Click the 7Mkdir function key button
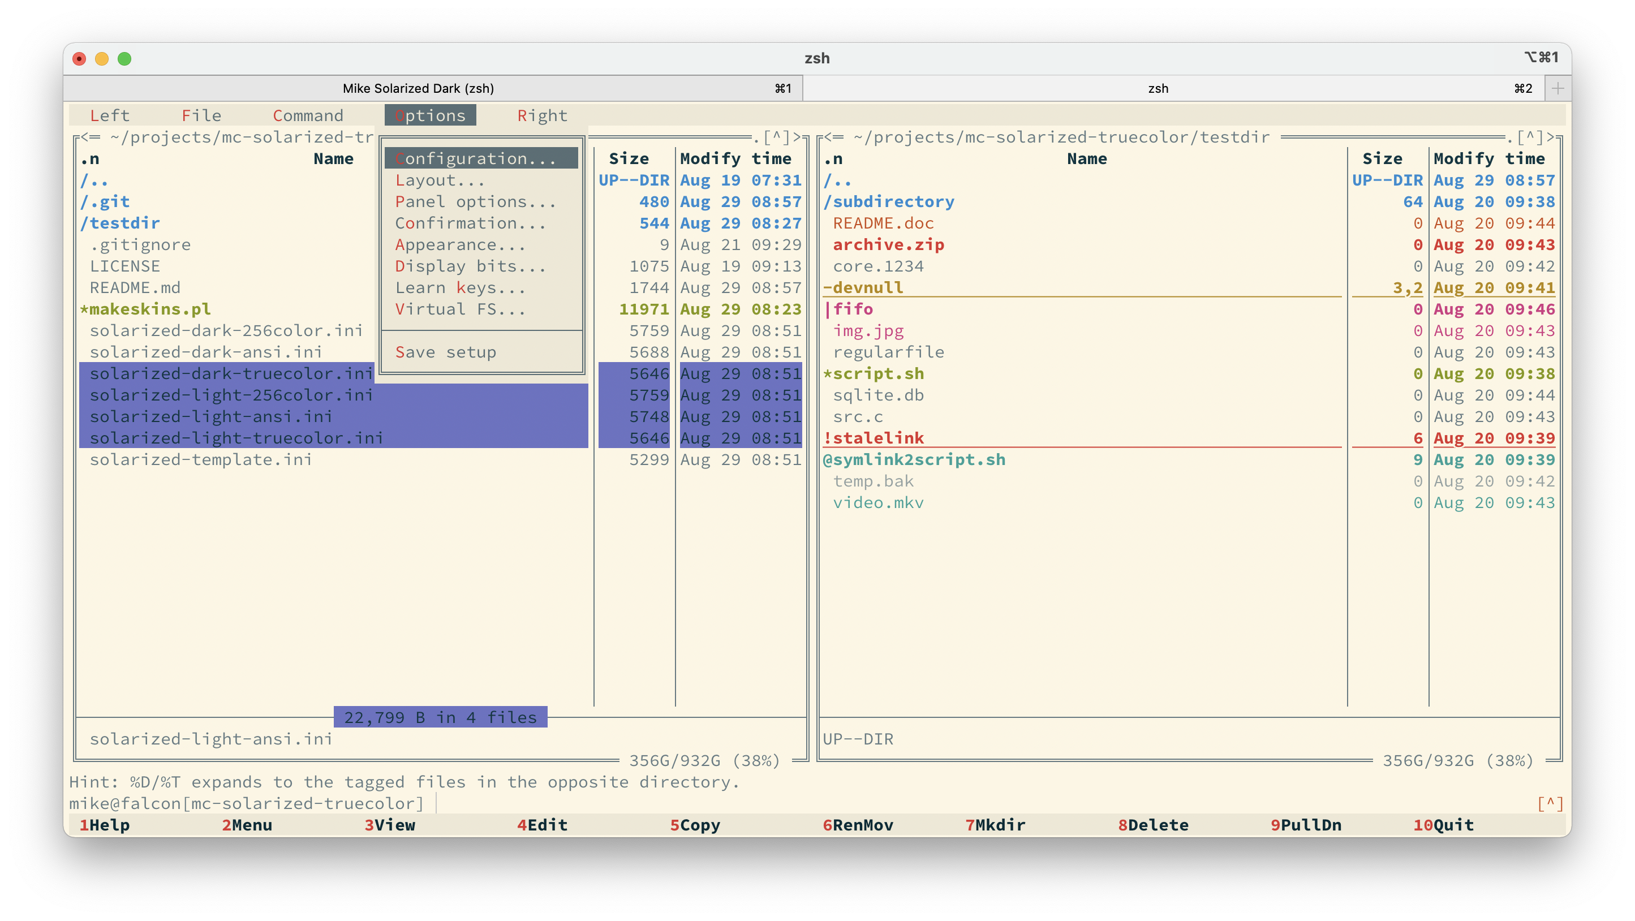The image size is (1635, 921). coord(995,825)
